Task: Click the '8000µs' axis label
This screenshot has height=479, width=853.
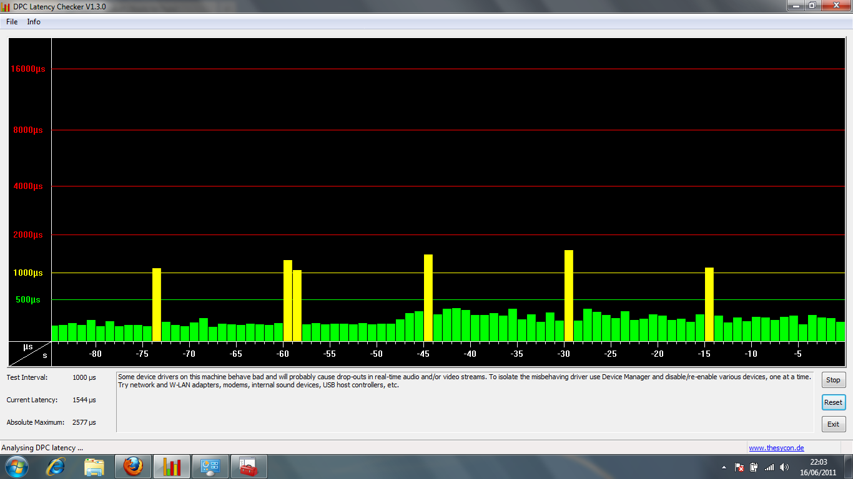Action: 28,130
